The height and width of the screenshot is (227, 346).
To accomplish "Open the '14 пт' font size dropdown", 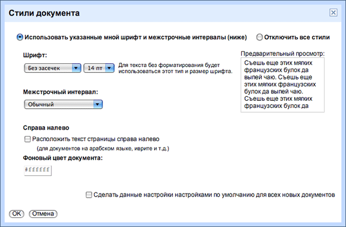I will tap(99, 68).
